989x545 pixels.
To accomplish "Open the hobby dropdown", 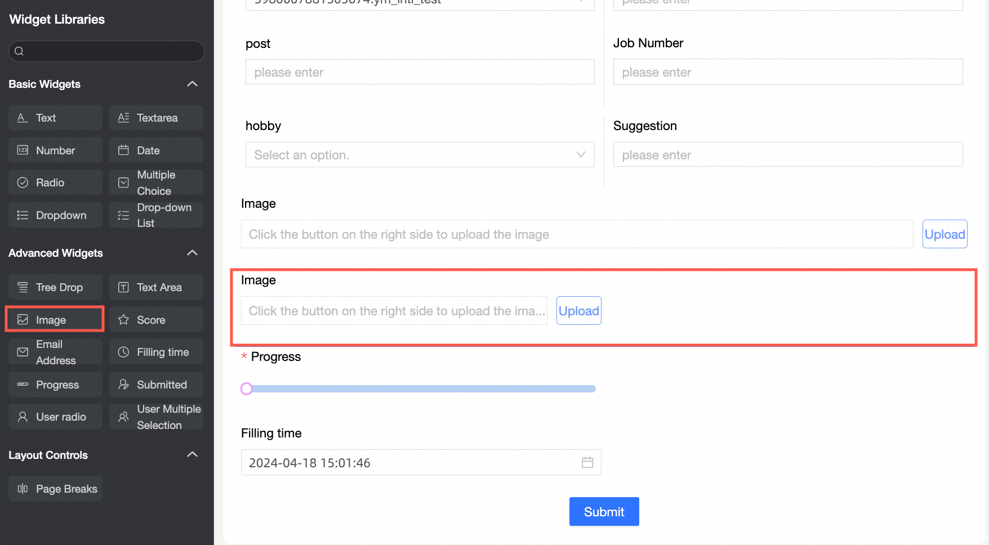I will tap(420, 155).
